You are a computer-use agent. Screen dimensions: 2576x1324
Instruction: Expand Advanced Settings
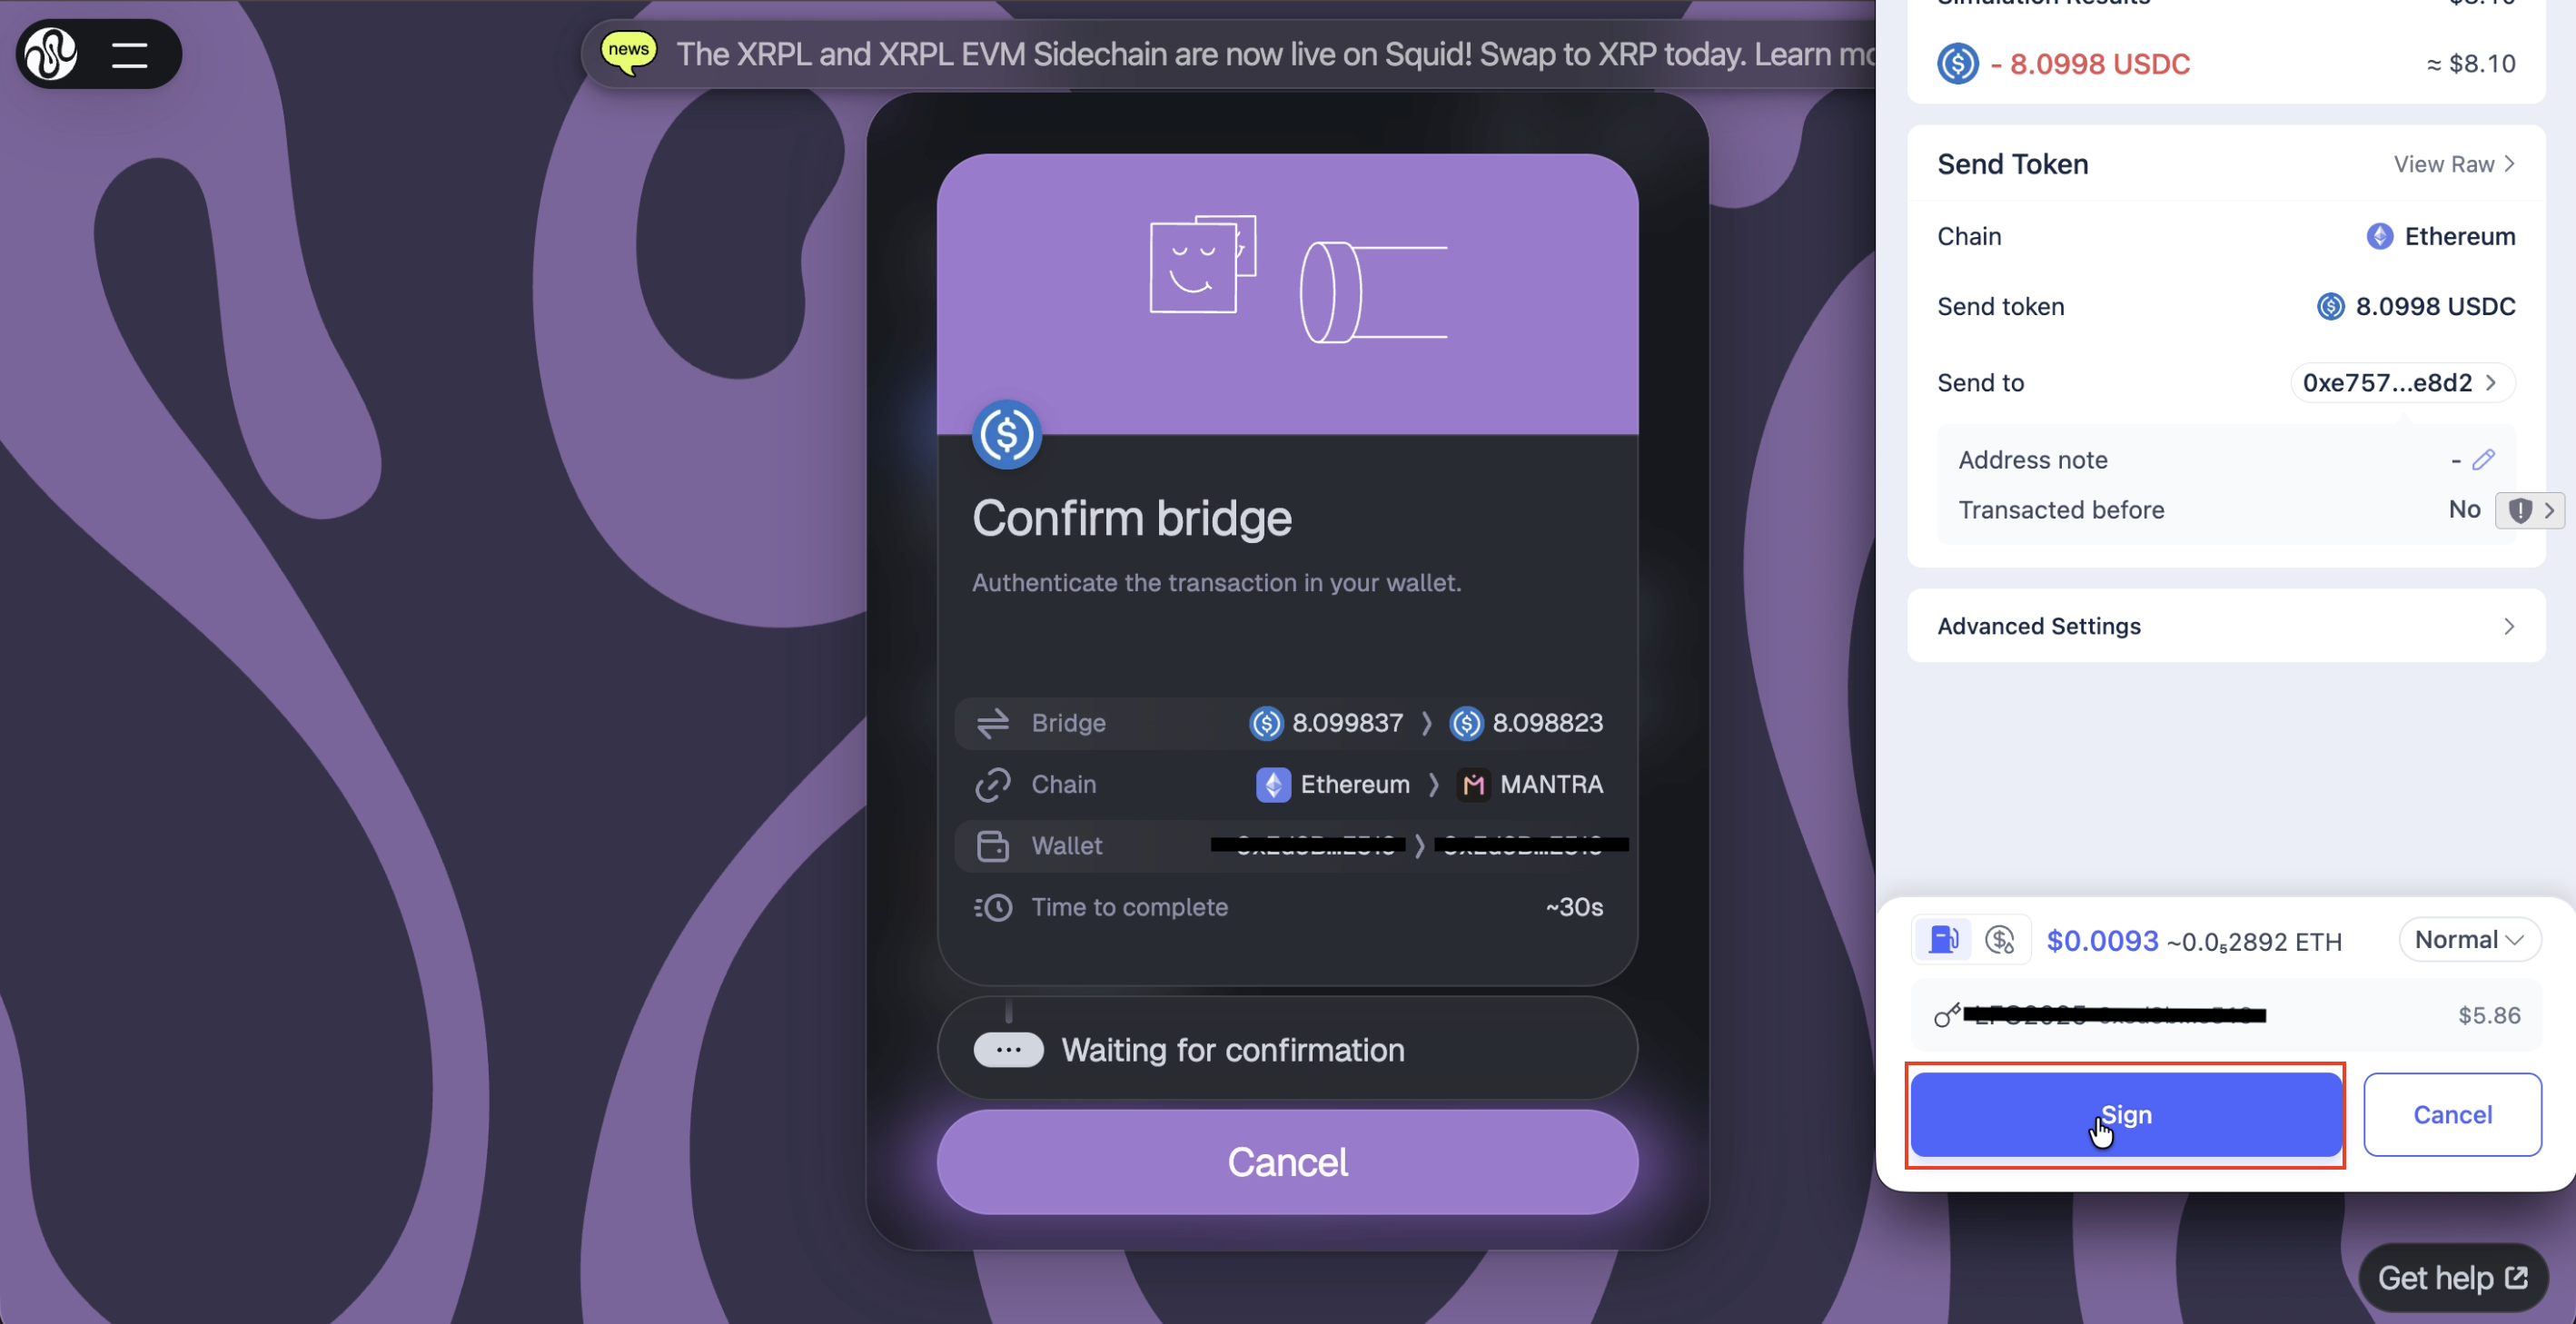tap(2225, 626)
